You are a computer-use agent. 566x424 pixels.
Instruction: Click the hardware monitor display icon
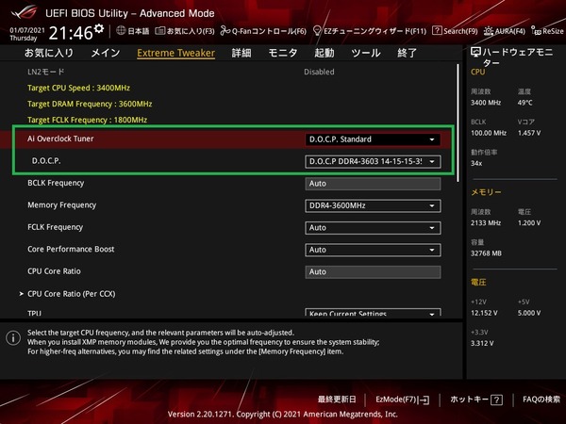[475, 53]
